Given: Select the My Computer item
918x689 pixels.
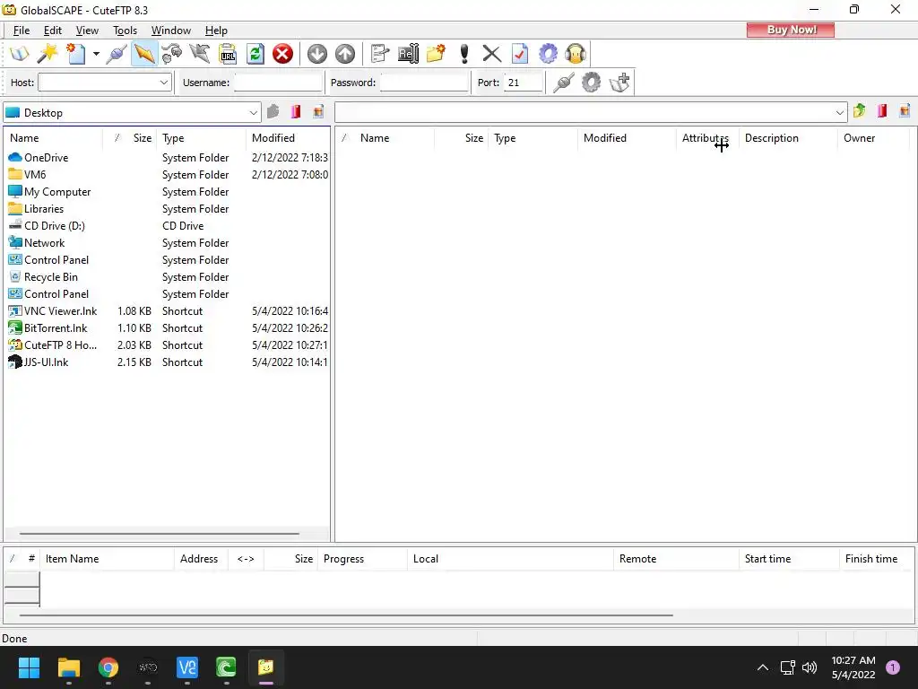Looking at the screenshot, I should pos(50,192).
